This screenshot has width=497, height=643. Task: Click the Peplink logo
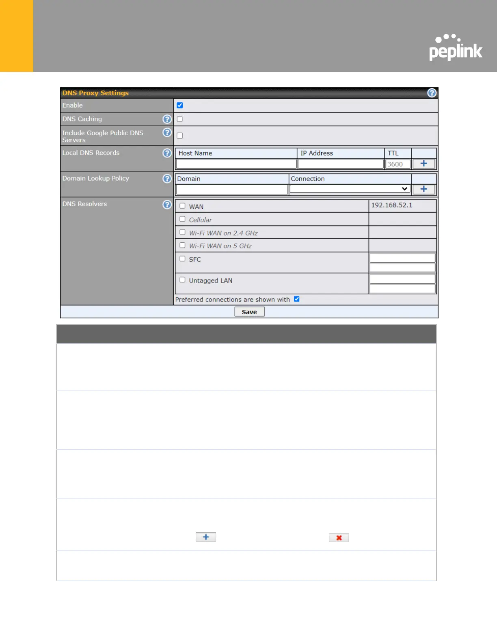pyautogui.click(x=456, y=47)
